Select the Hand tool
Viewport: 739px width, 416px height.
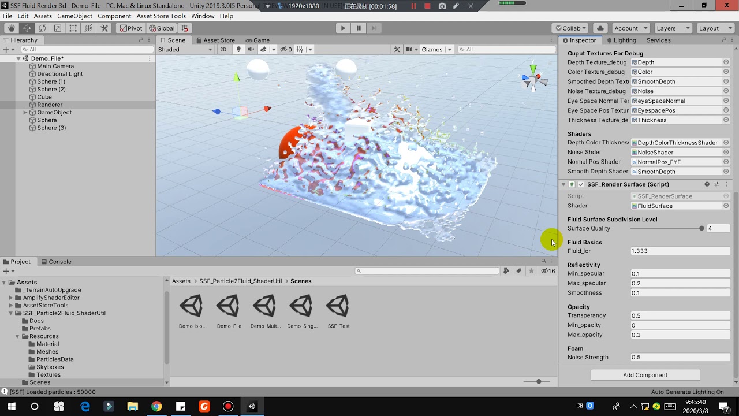[12, 28]
